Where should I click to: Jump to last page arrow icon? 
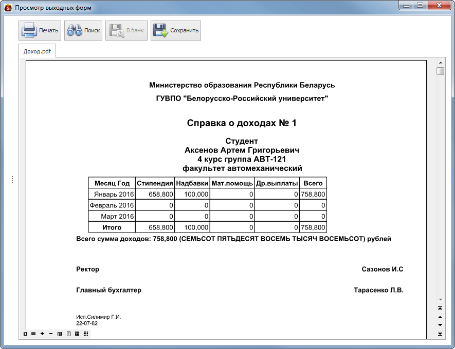440,334
